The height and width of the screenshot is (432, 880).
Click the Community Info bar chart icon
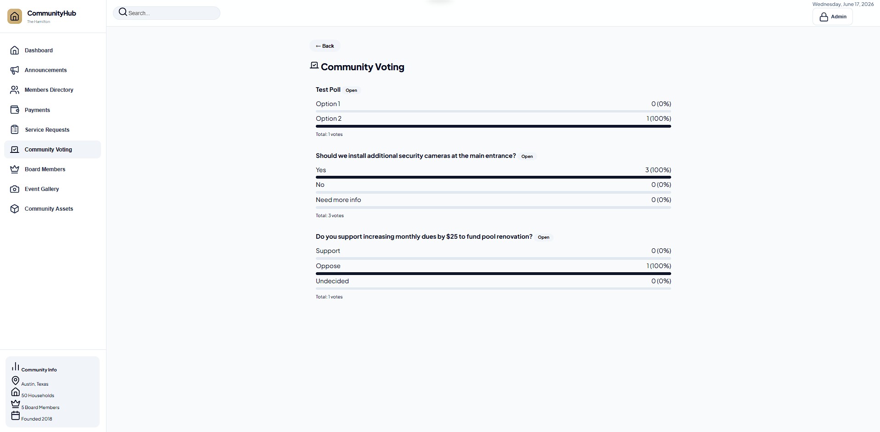coord(16,366)
